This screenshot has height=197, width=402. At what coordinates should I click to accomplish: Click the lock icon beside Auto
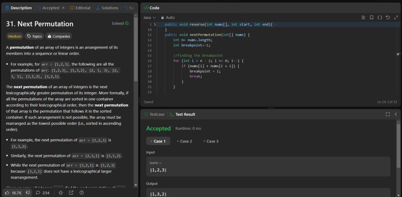click(x=162, y=18)
